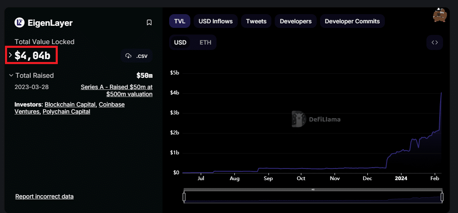This screenshot has height=213, width=458.
Task: Click the Aug x-axis label
Action: coord(234,178)
